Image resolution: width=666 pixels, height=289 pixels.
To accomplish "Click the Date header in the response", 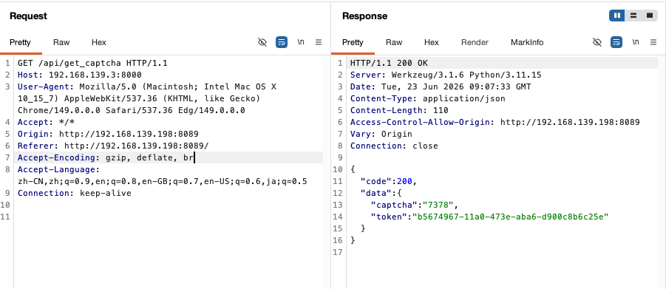I will 441,87.
